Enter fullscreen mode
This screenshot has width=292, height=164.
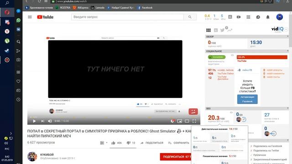[194, 121]
